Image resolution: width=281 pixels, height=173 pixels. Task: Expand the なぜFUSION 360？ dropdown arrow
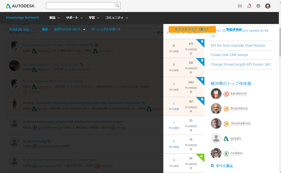84,30
